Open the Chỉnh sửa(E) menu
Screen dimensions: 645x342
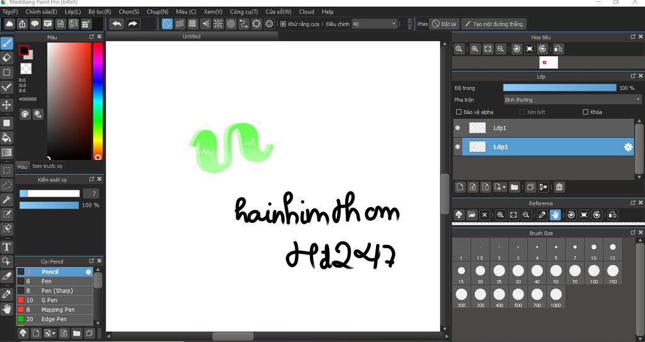(x=41, y=11)
